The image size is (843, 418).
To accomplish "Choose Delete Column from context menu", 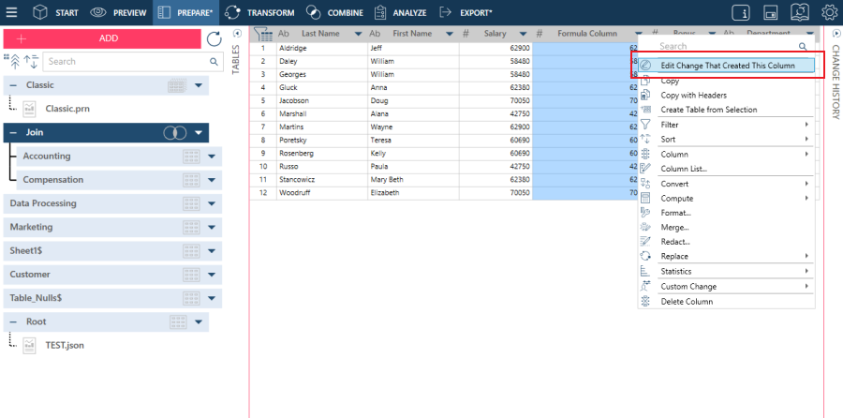I will [x=687, y=301].
